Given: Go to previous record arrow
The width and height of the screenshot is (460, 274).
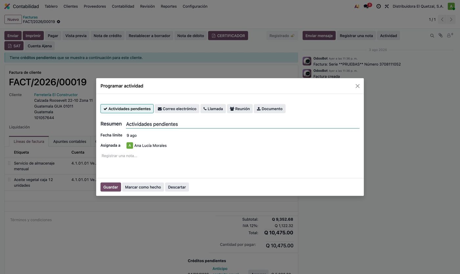Looking at the screenshot, I should click(x=442, y=19).
